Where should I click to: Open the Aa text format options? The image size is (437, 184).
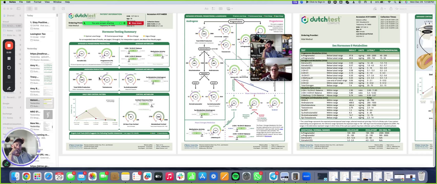pyautogui.click(x=206, y=9)
